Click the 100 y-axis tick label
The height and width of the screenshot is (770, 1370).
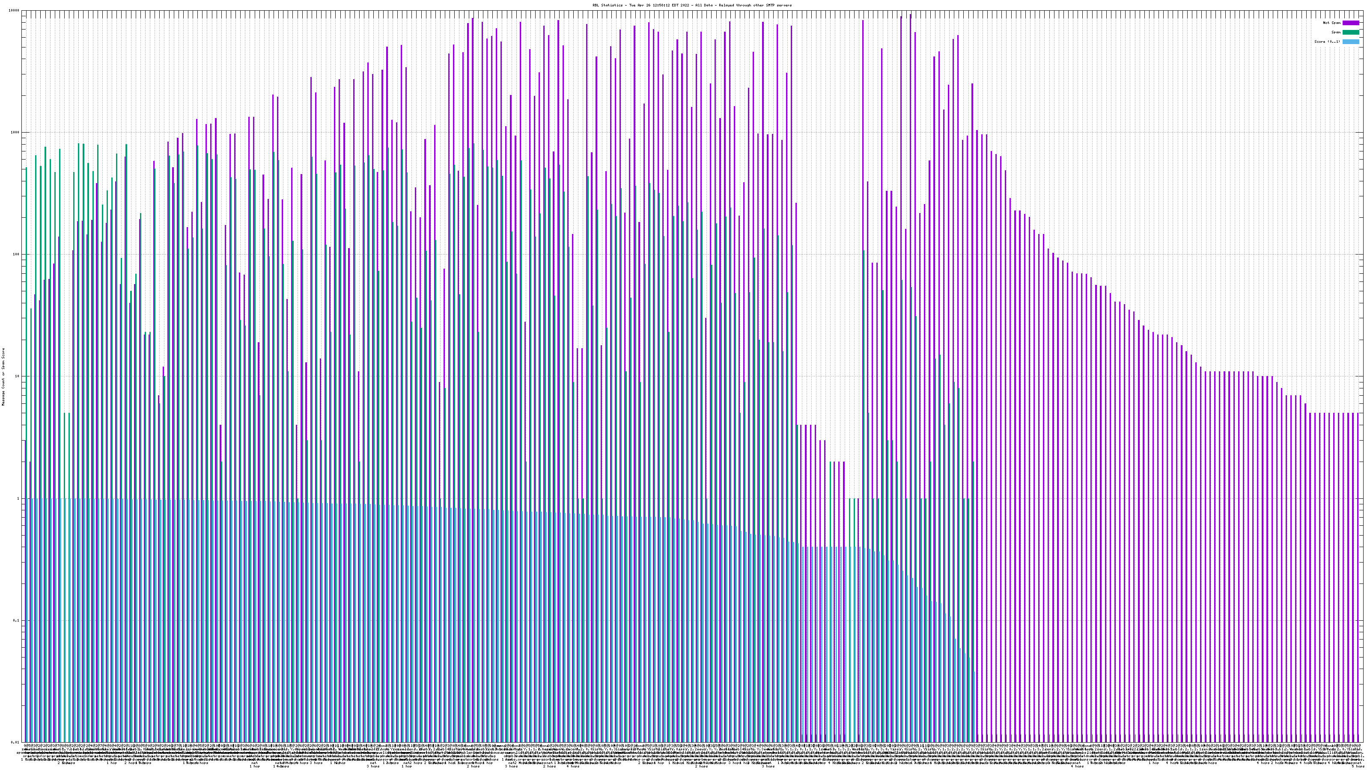(x=16, y=255)
